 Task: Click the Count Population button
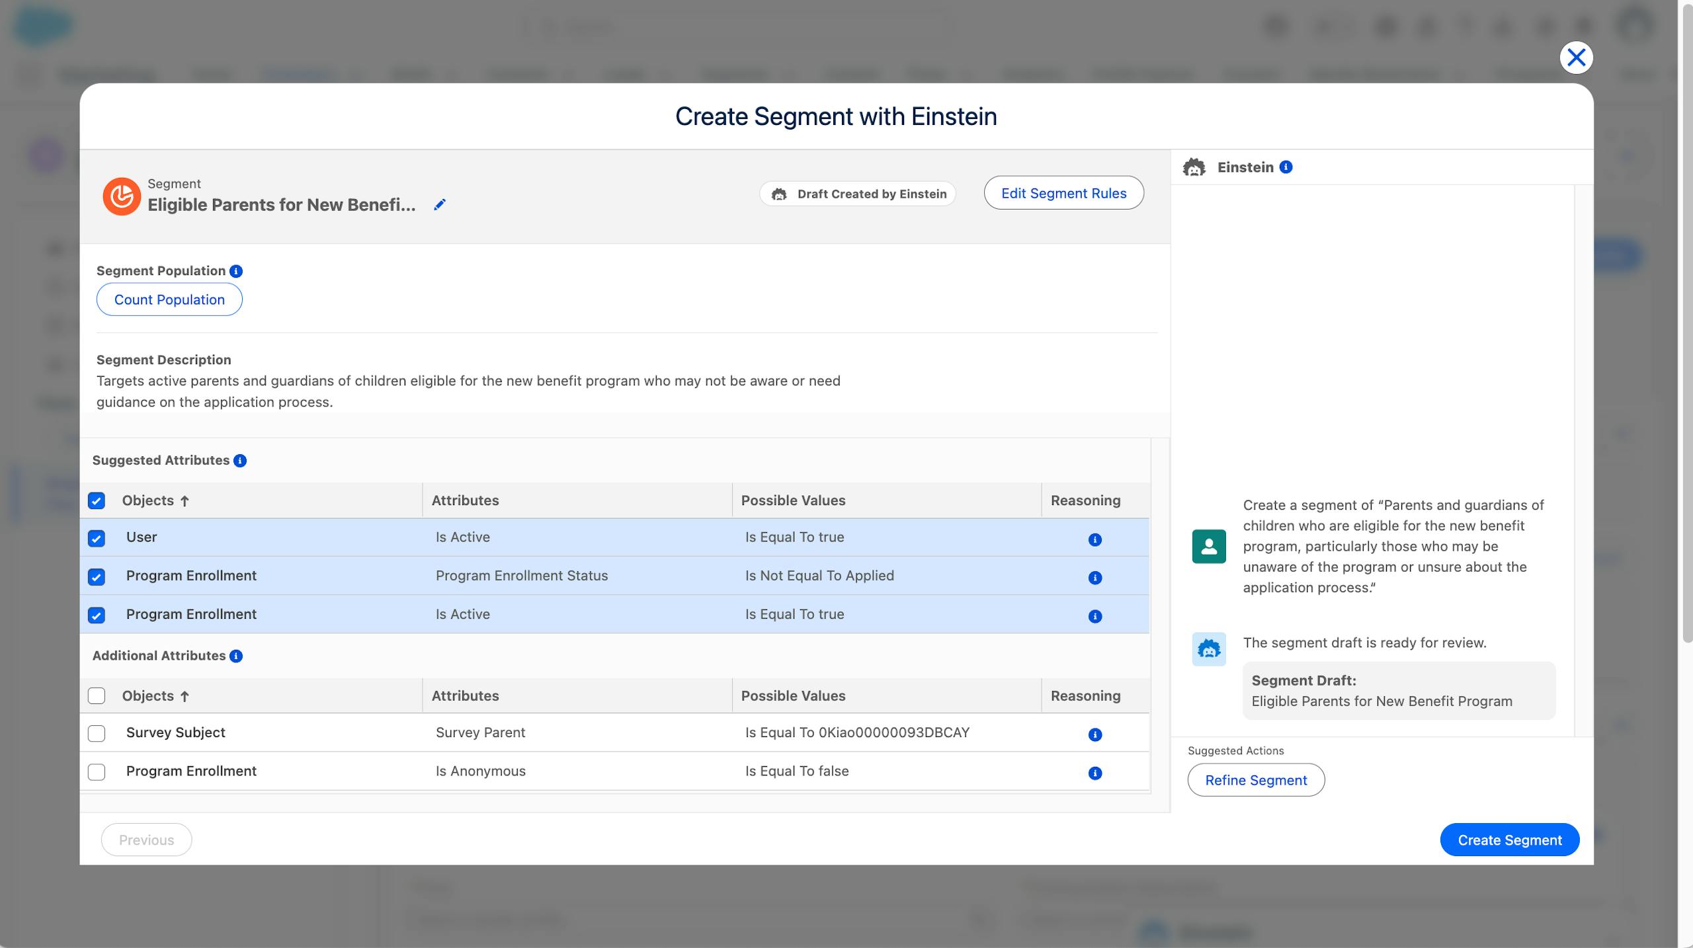(x=169, y=299)
